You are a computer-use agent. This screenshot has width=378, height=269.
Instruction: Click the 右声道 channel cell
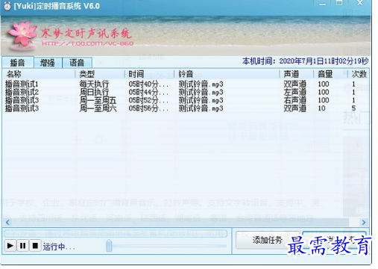[x=294, y=100]
